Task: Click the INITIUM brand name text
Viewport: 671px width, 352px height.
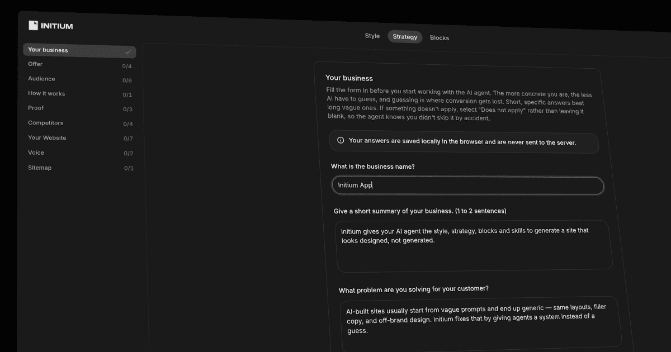Action: (56, 26)
